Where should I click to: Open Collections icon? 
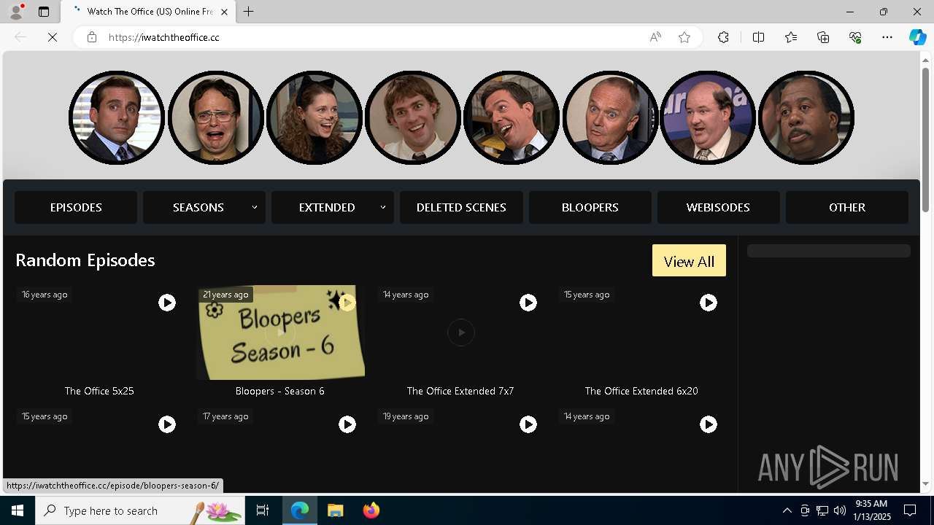[x=823, y=37]
